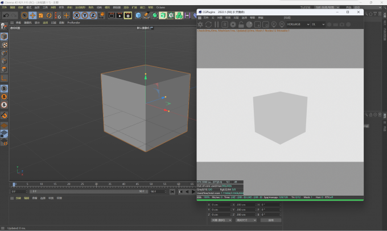Click the pick material M pin icon
The width and height of the screenshot is (387, 231).
click(x=282, y=24)
